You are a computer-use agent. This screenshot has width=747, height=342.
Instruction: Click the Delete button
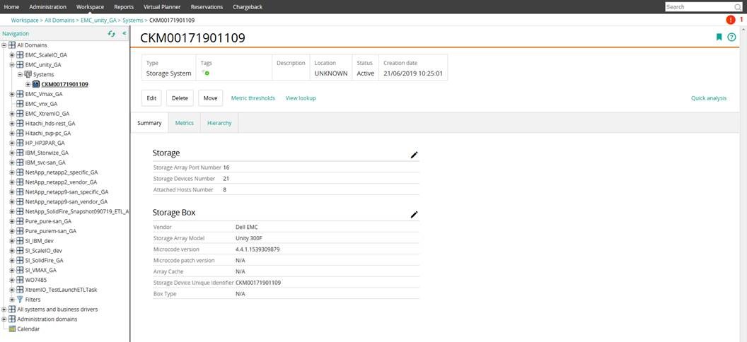(x=180, y=98)
